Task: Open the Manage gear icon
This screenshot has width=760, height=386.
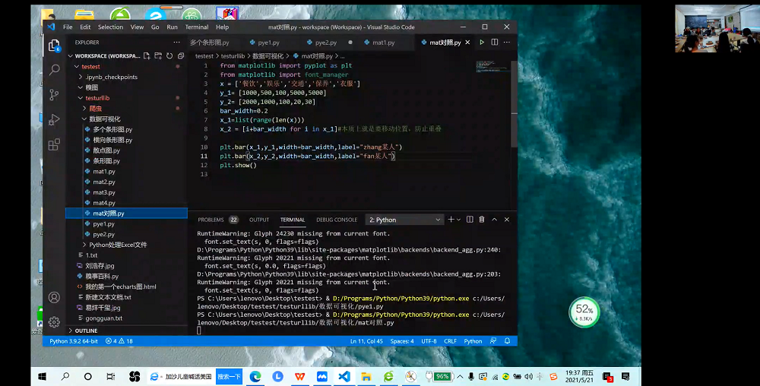Action: [54, 321]
